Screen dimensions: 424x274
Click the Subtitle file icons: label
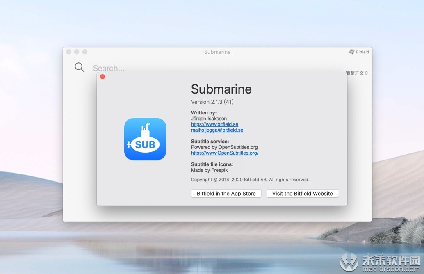[212, 164]
